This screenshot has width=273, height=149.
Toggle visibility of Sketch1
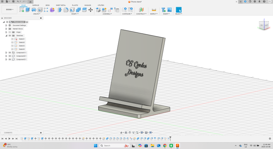click(12, 39)
